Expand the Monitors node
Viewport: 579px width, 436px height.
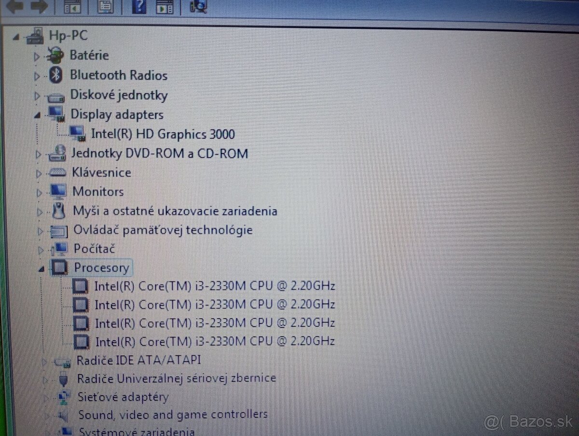[x=39, y=193]
